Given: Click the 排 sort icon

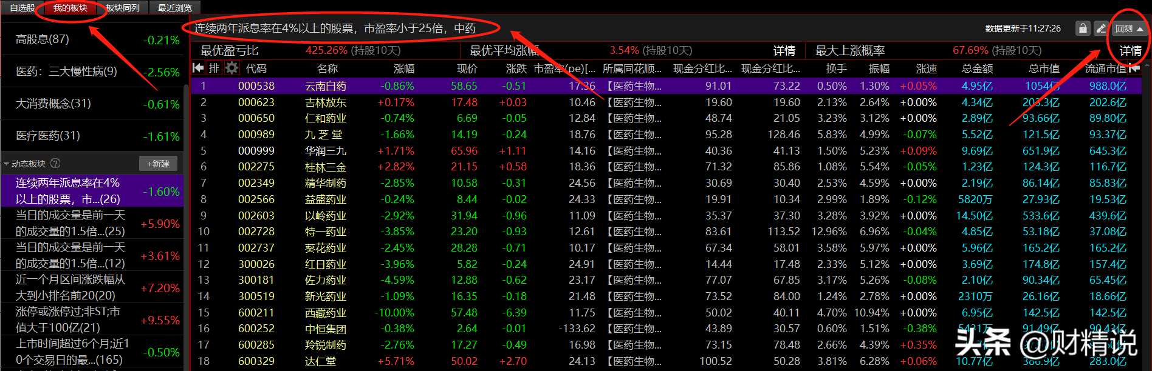Looking at the screenshot, I should (x=214, y=69).
